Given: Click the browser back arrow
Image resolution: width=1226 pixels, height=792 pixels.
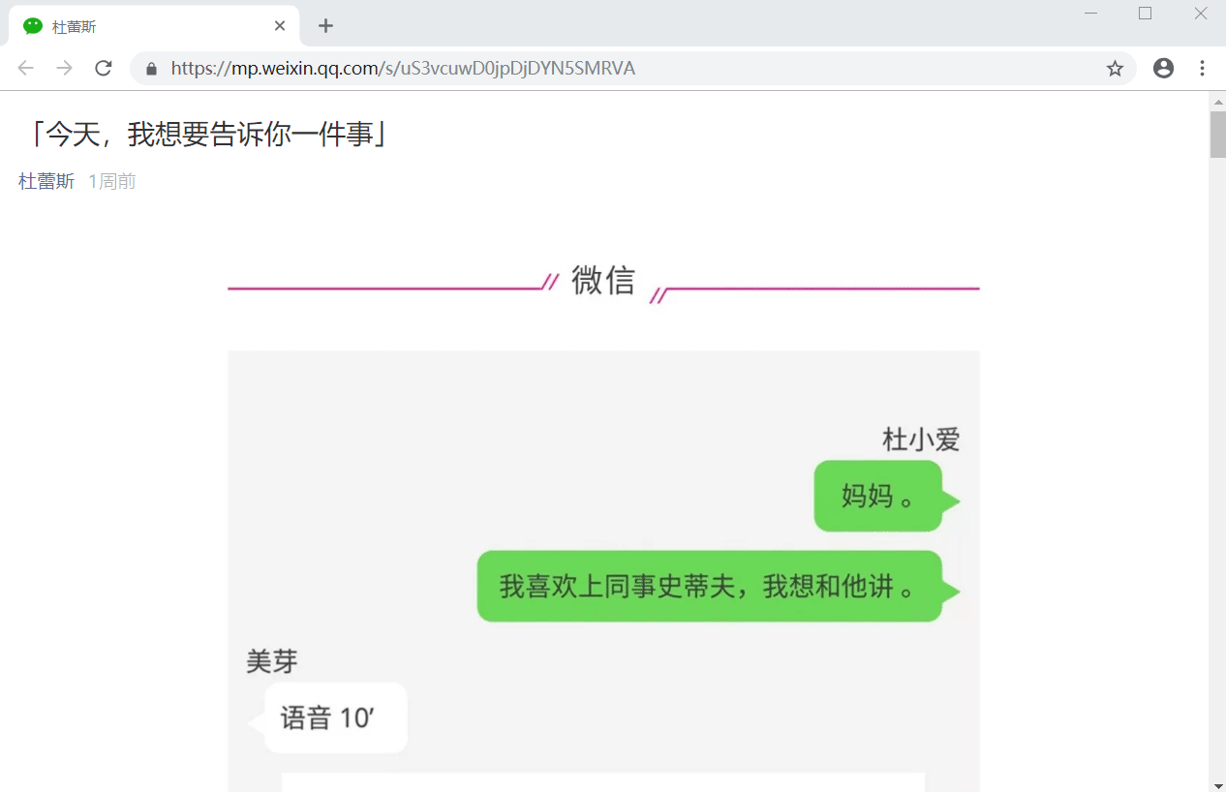Looking at the screenshot, I should click(26, 68).
